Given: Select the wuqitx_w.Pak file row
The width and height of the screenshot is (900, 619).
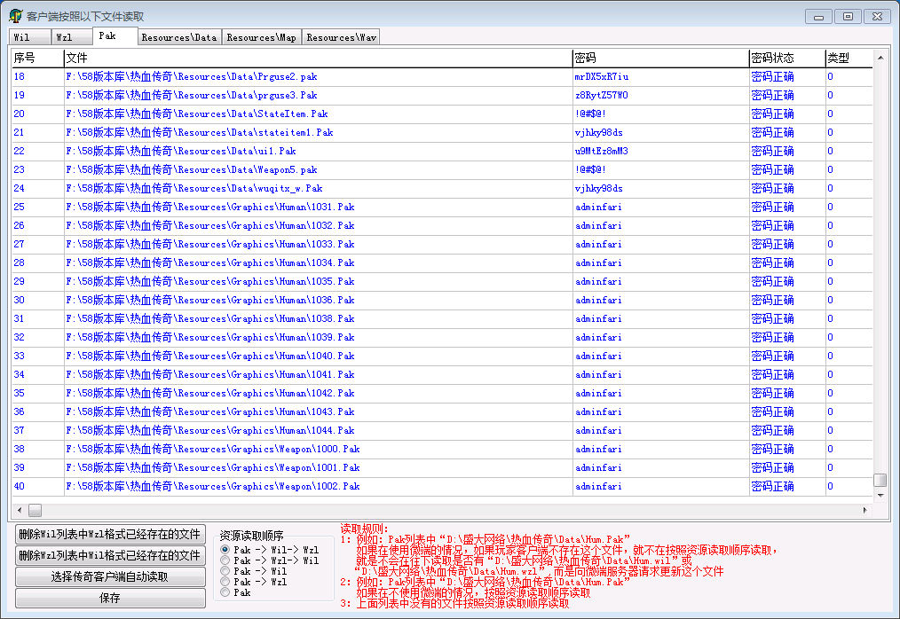Looking at the screenshot, I should click(442, 188).
